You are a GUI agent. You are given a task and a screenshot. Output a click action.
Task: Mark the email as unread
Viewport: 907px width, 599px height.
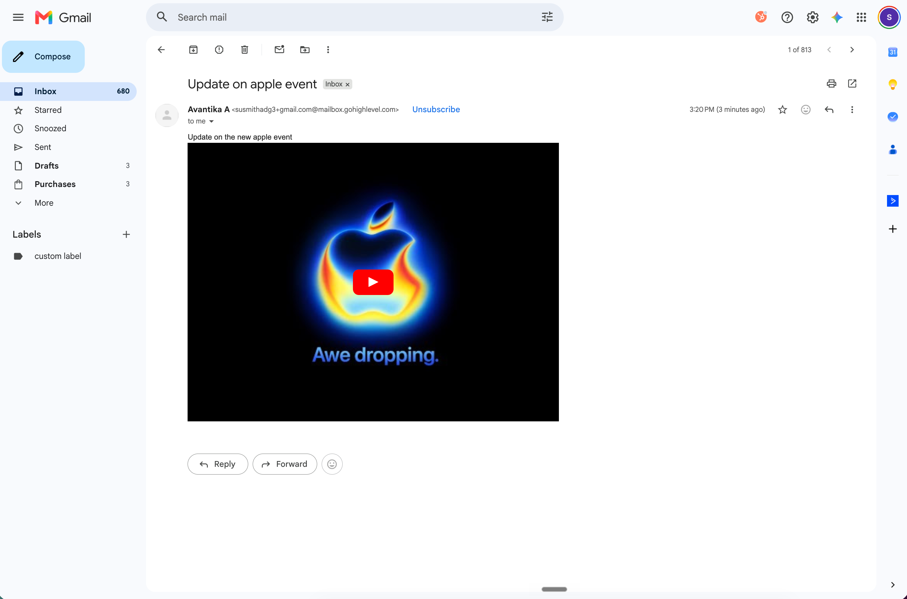point(279,50)
